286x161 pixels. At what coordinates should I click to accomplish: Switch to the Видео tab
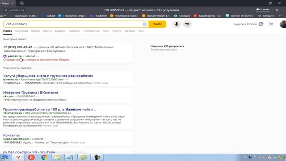35,31
